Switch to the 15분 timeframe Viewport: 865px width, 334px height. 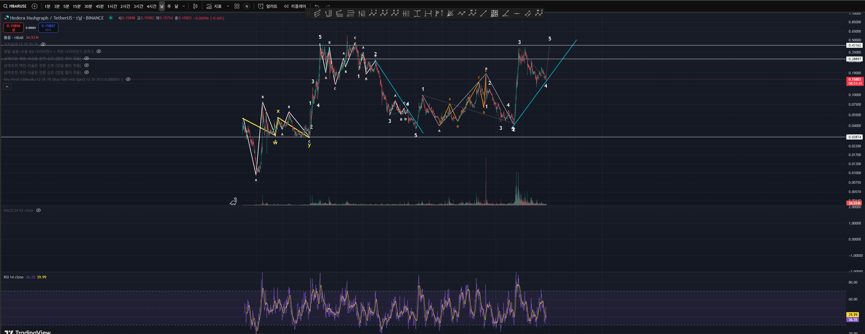tap(77, 6)
